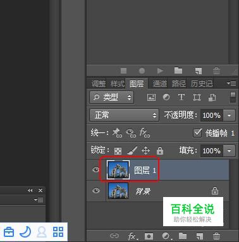Filter for smart objects
The height and width of the screenshot is (242, 239).
click(x=212, y=98)
